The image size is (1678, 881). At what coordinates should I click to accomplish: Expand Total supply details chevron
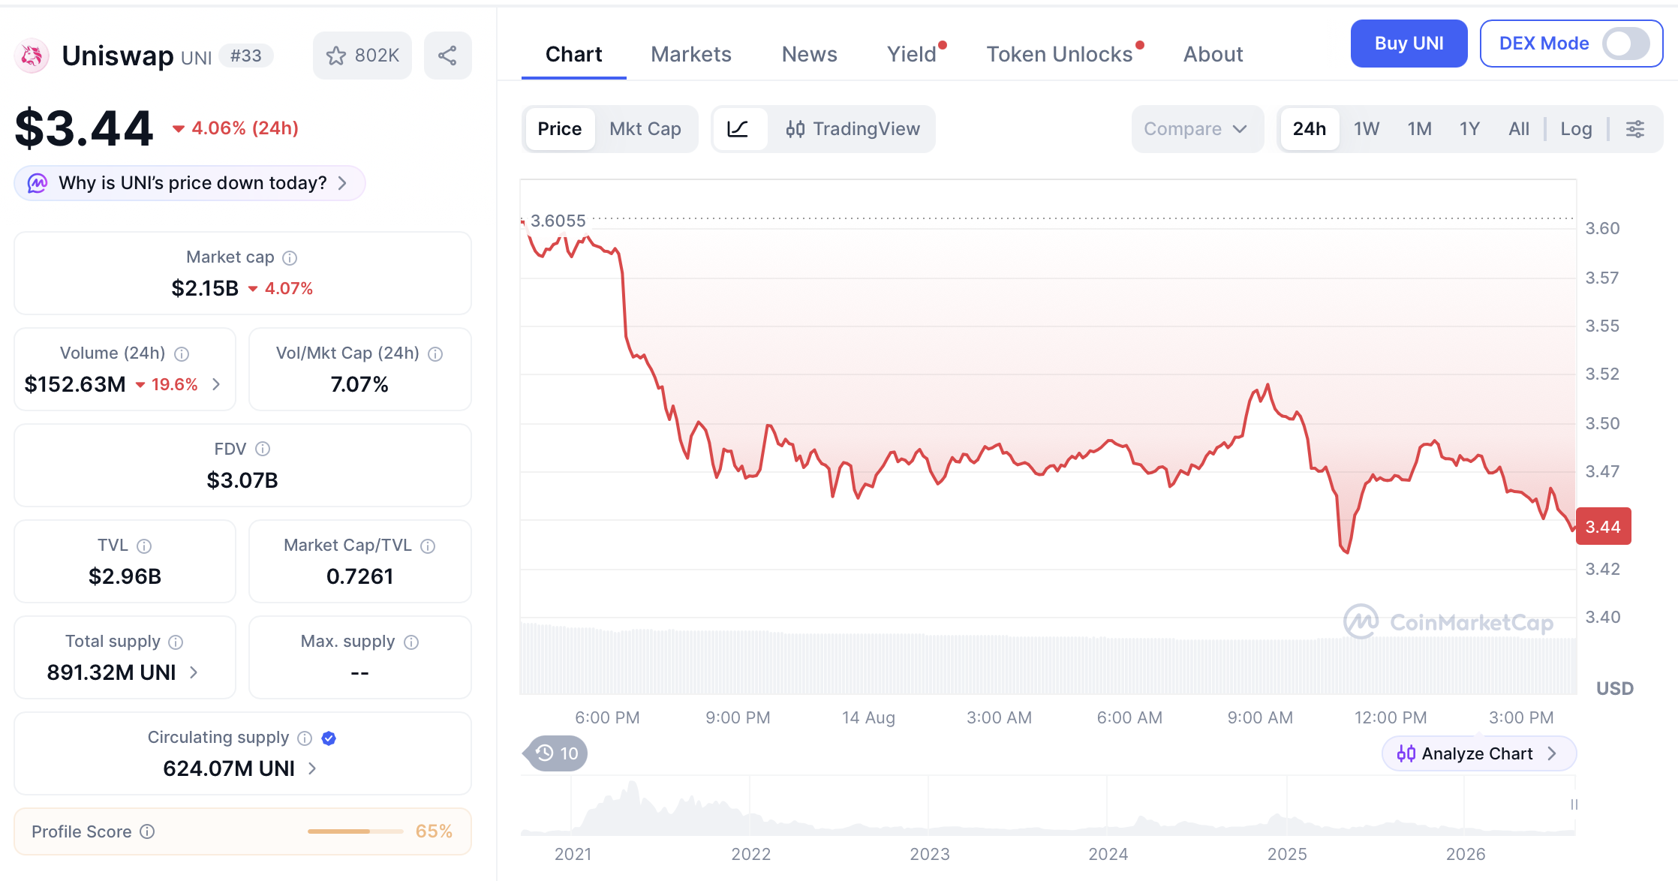click(x=194, y=672)
